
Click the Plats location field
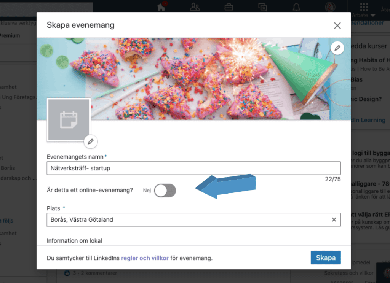(x=193, y=219)
